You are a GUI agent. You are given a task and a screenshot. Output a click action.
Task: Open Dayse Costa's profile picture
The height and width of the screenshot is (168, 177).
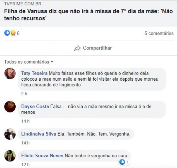pos(10,107)
